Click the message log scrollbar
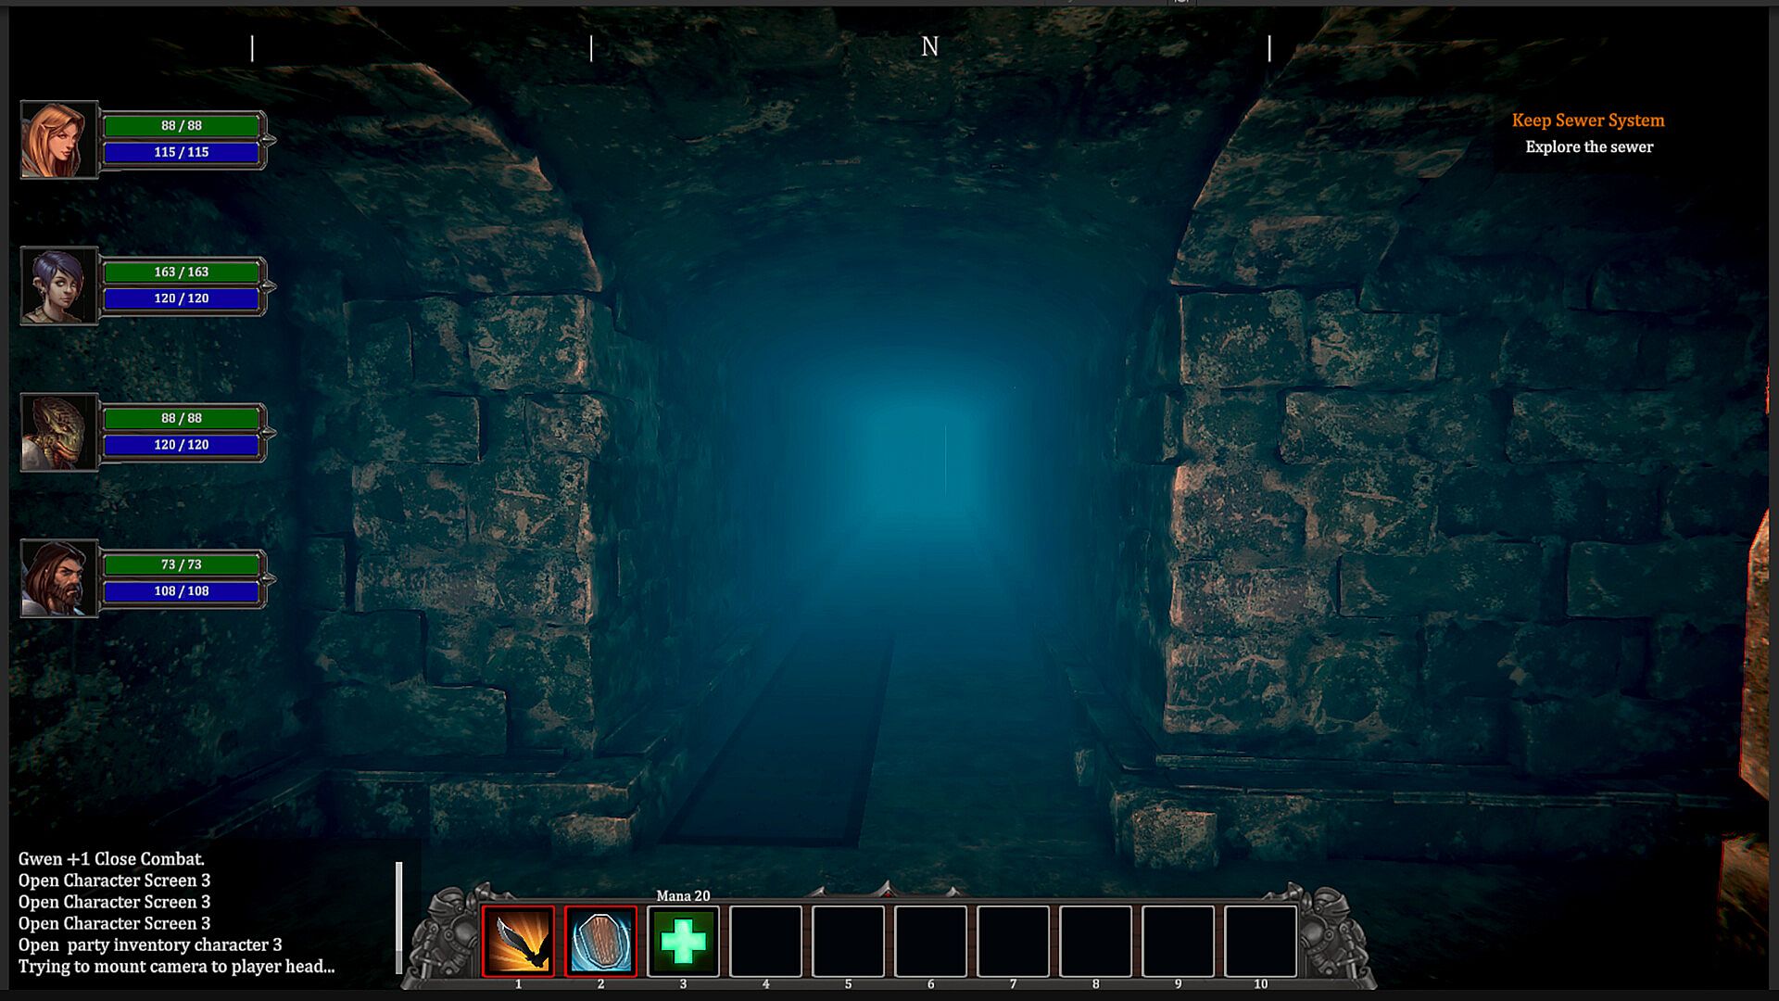Image resolution: width=1779 pixels, height=1001 pixels. pos(399,918)
